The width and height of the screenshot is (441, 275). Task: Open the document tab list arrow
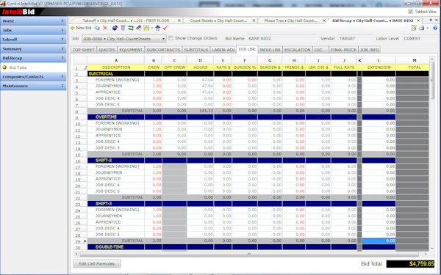click(431, 21)
